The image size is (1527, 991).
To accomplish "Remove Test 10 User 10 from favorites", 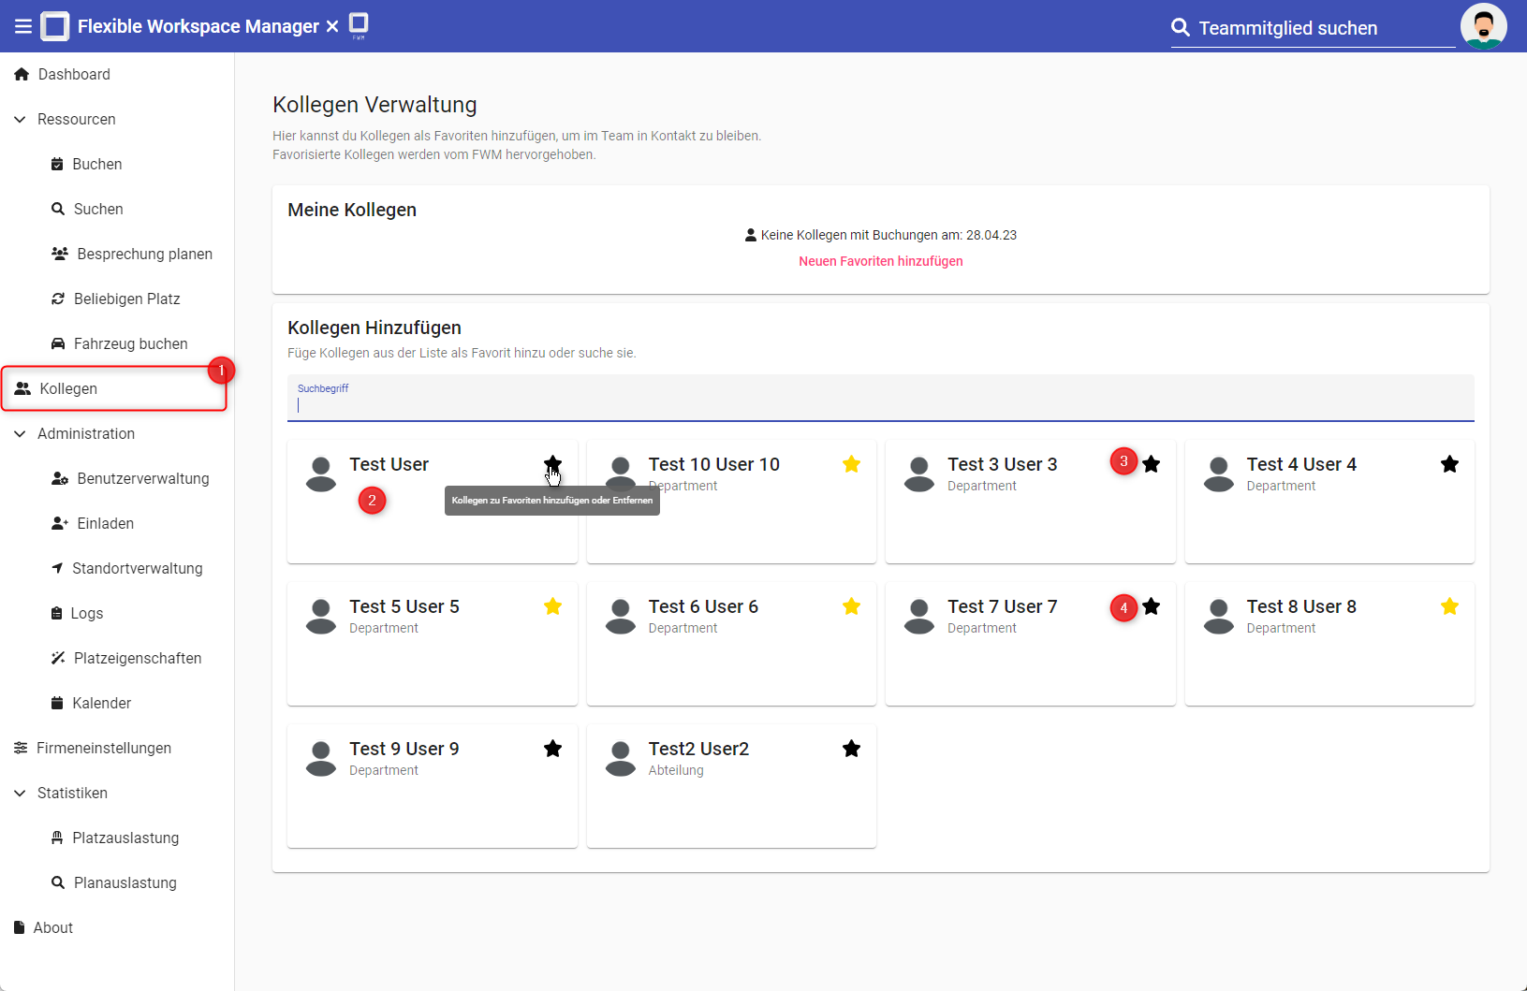I will tap(851, 464).
